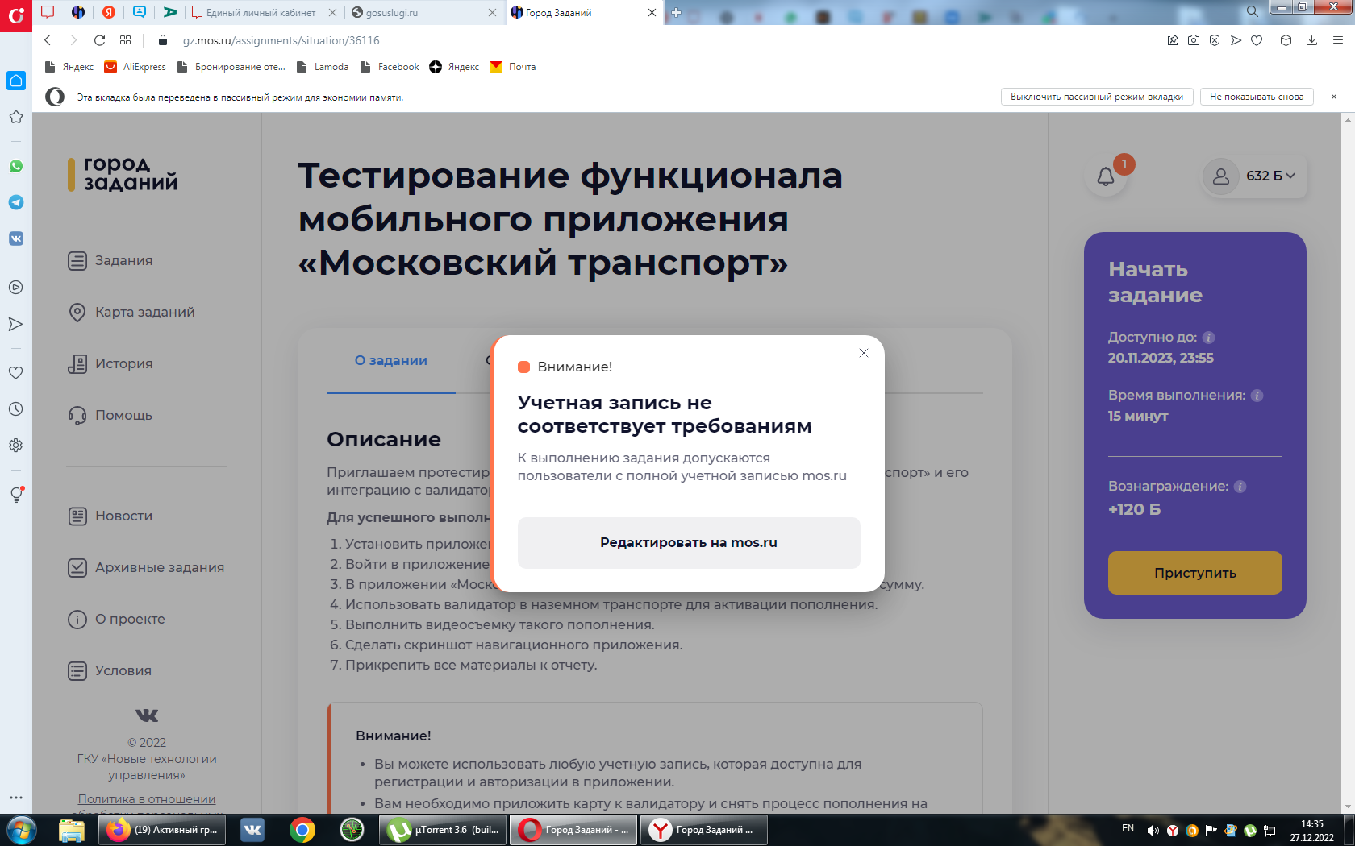Close the gosuslugi.ru browser tab

click(493, 12)
